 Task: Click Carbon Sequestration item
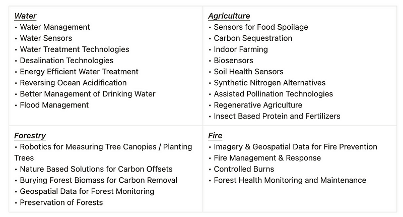[x=253, y=38]
